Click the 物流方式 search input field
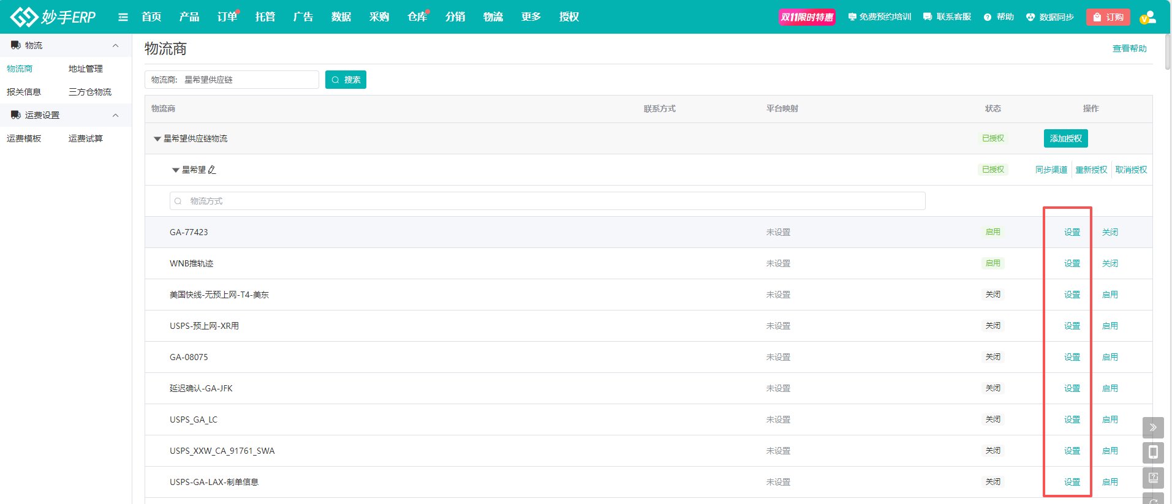1172x504 pixels. (546, 201)
